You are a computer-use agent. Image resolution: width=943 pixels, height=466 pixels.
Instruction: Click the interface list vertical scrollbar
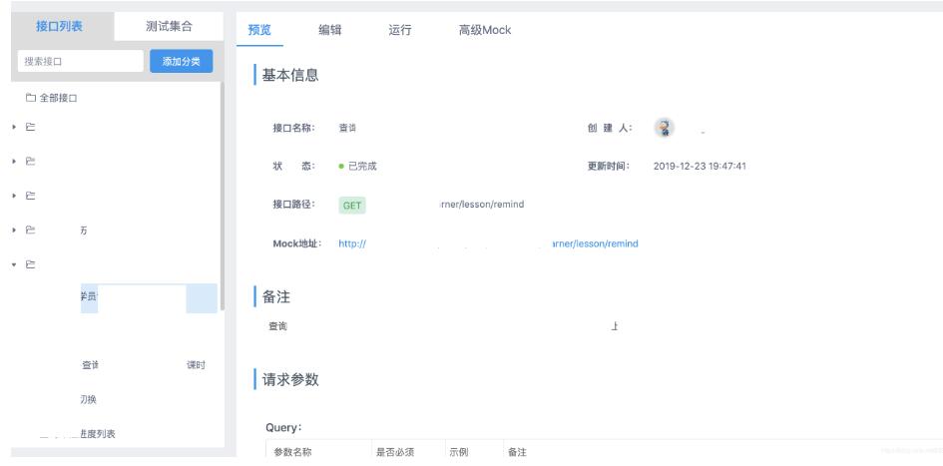tap(222, 196)
